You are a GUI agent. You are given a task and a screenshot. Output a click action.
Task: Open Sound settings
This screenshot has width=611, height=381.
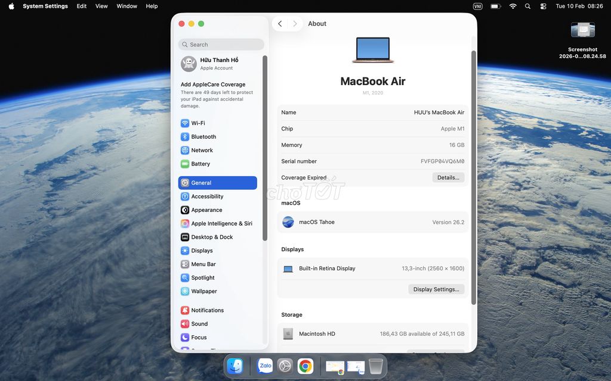(x=199, y=323)
